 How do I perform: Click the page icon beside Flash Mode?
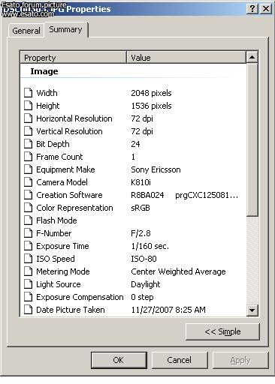(29, 220)
